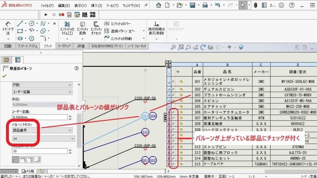Click the Undo arrow icon
This screenshot has width=317, height=178.
[x=218, y=5]
